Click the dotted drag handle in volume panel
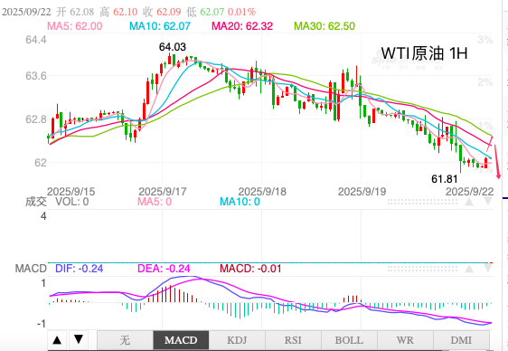508x351 pixels. tap(422, 202)
